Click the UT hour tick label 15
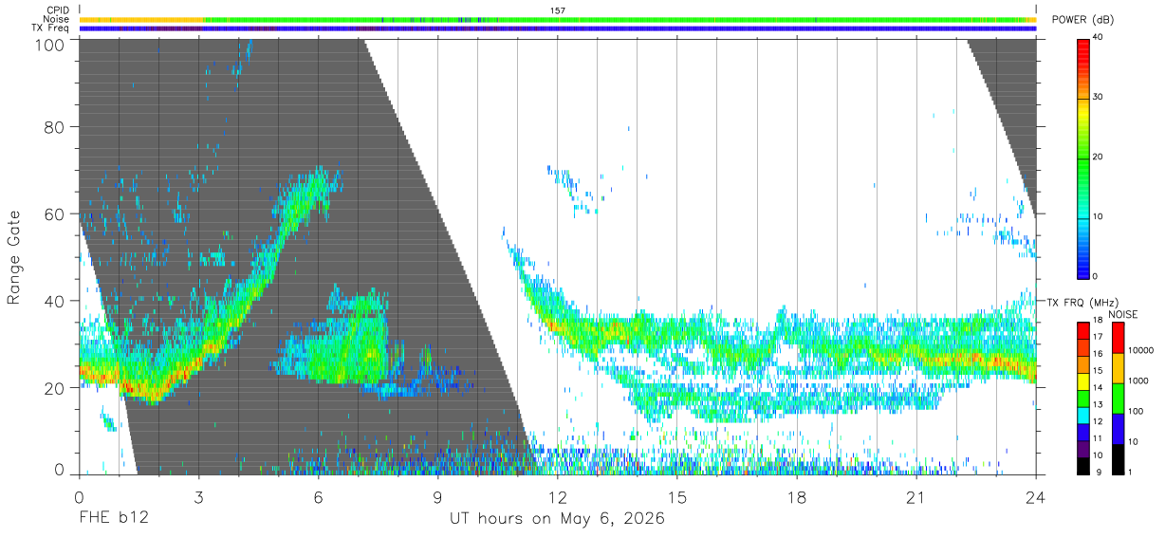Screen dimensions: 1165x538 point(676,496)
